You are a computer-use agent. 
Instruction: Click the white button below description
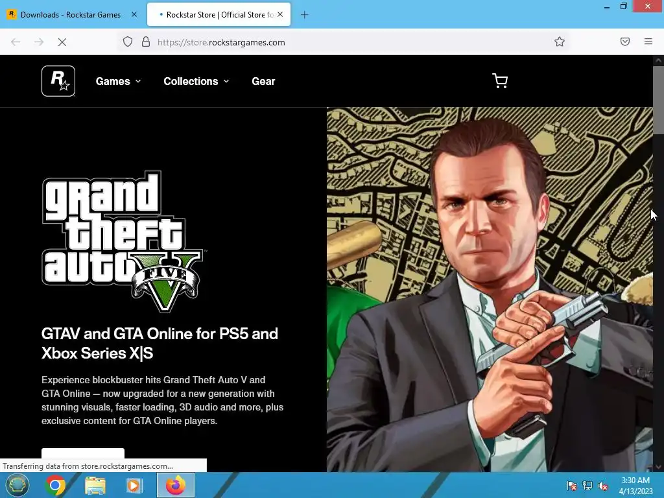[x=83, y=453]
